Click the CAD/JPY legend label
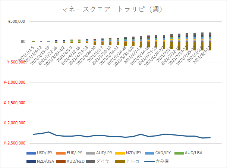This screenshot has height=168, width=227. coord(163,153)
